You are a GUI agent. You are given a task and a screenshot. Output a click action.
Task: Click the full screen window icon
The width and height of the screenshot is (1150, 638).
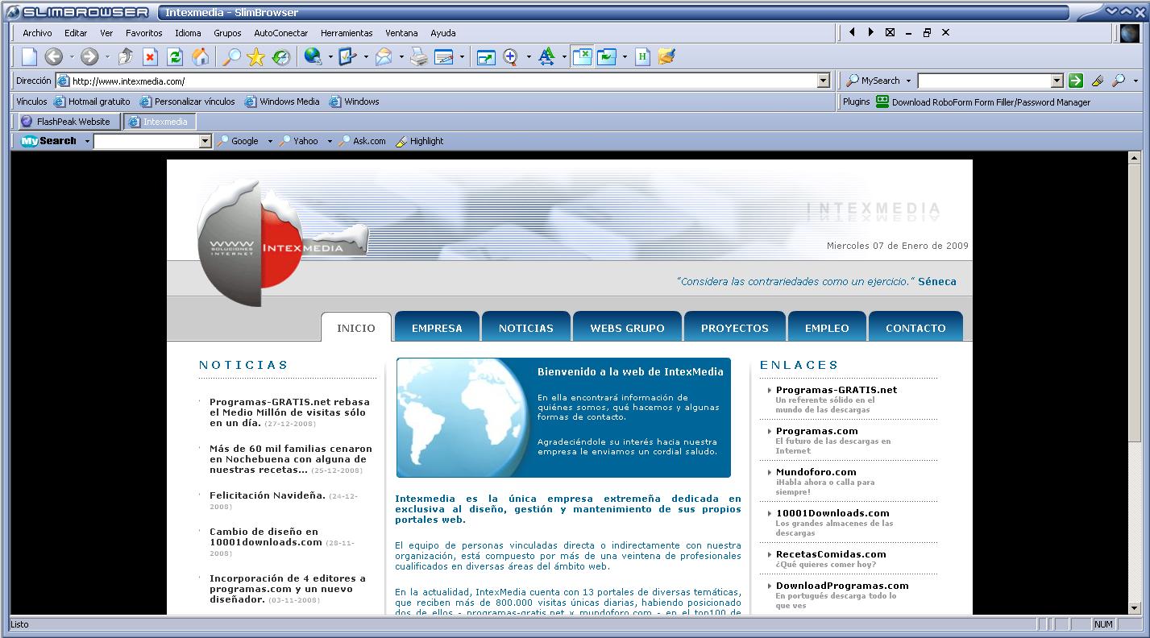coord(486,56)
